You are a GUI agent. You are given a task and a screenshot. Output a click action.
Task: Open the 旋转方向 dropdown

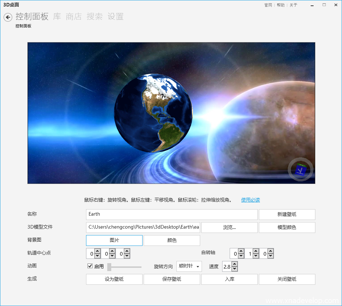tap(189, 266)
